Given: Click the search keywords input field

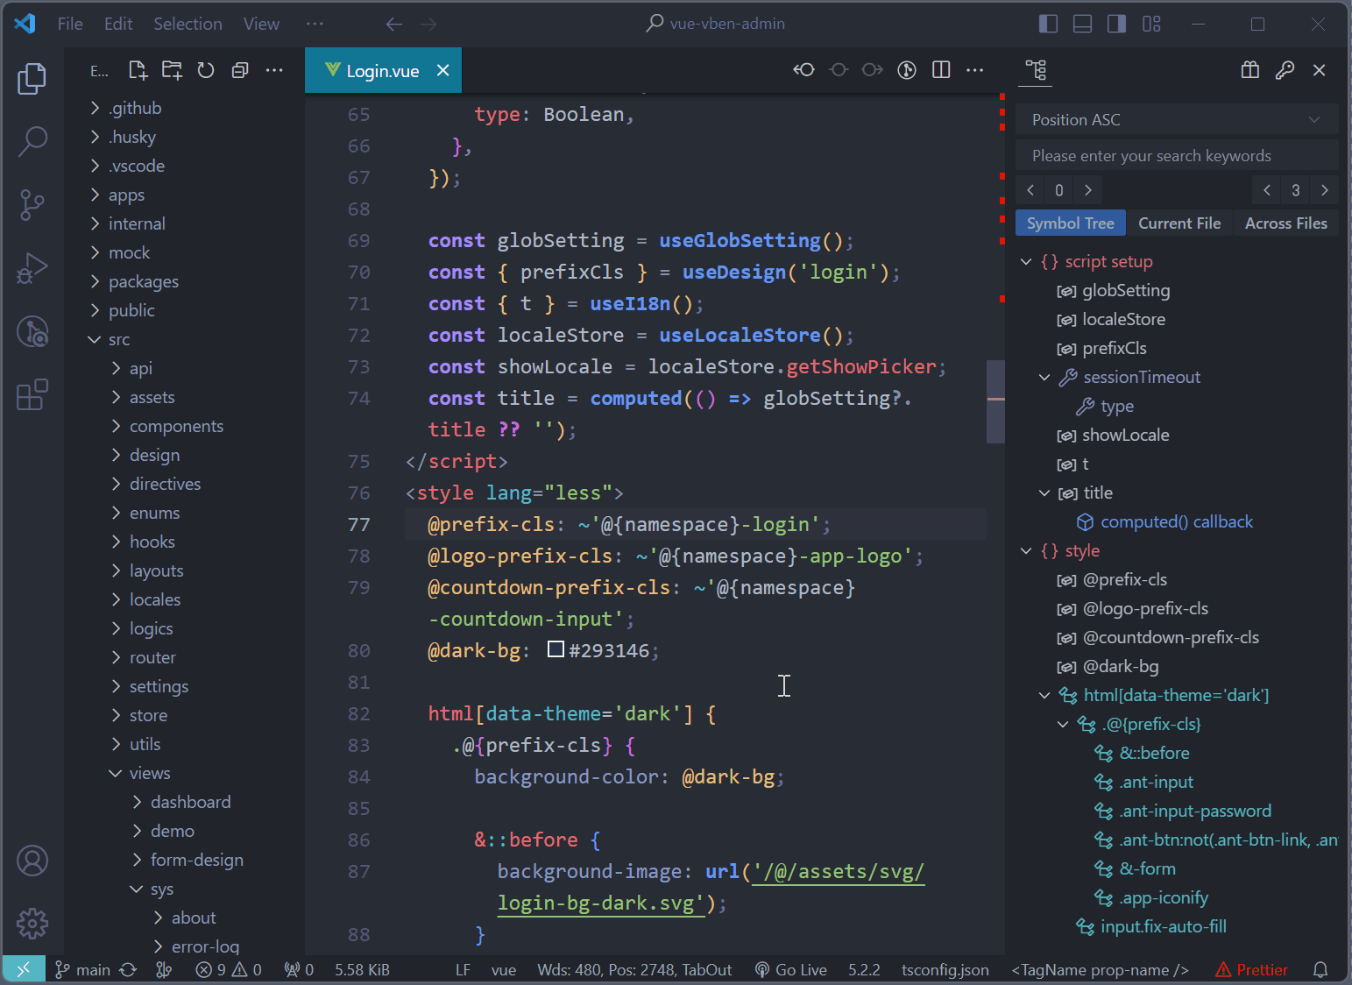Looking at the screenshot, I should click(x=1177, y=156).
